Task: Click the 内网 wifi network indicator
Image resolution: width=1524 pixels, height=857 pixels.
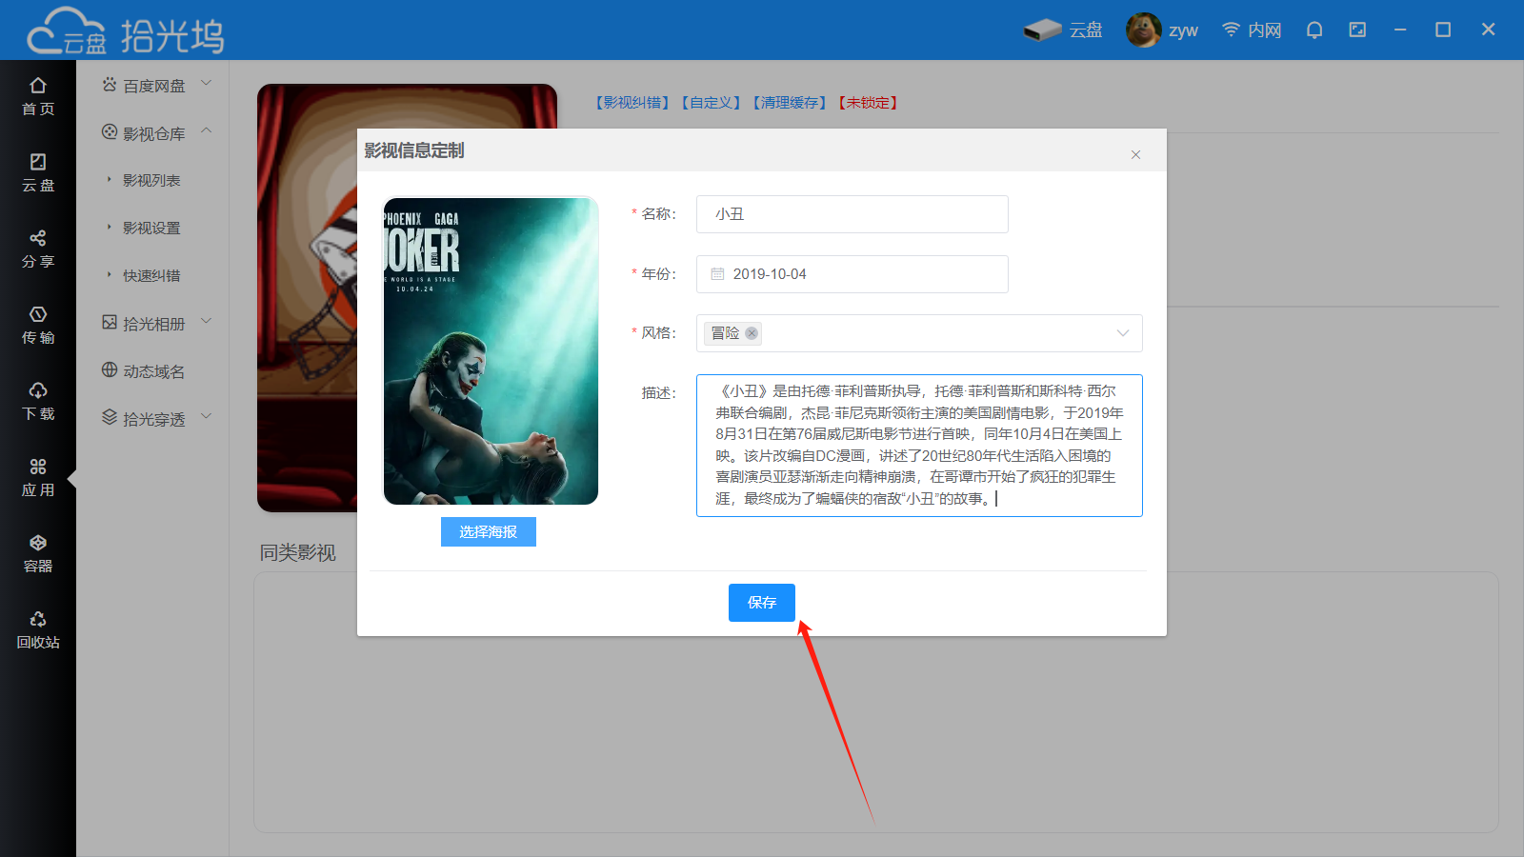Action: tap(1252, 30)
